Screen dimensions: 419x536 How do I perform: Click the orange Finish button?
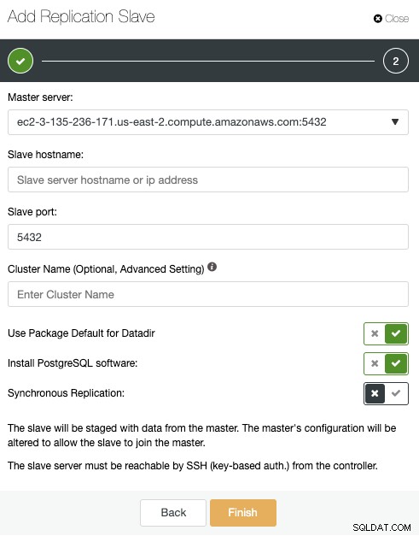tap(243, 513)
